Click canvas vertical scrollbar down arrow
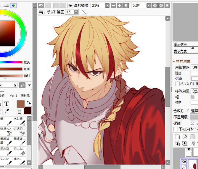Image resolution: width=198 pixels, height=169 pixels. click(x=168, y=163)
